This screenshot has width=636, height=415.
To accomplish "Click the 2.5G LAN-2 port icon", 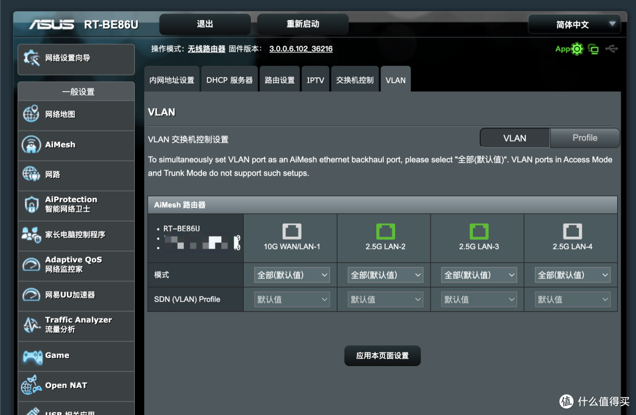I will tap(385, 231).
